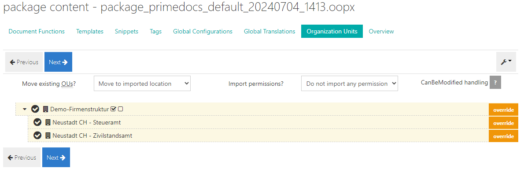Click the empty deselect-all box after Demo-Firmenstruktur

point(121,109)
